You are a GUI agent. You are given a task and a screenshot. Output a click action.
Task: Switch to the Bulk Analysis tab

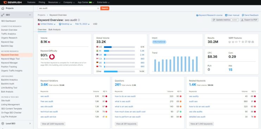[x=55, y=30]
